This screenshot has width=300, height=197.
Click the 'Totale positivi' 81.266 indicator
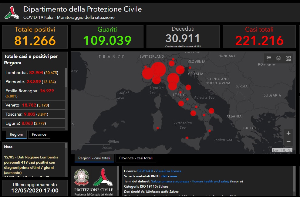[x=35, y=37]
